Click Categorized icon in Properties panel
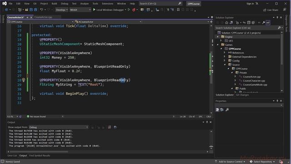This screenshot has height=164, width=291. tap(217, 110)
